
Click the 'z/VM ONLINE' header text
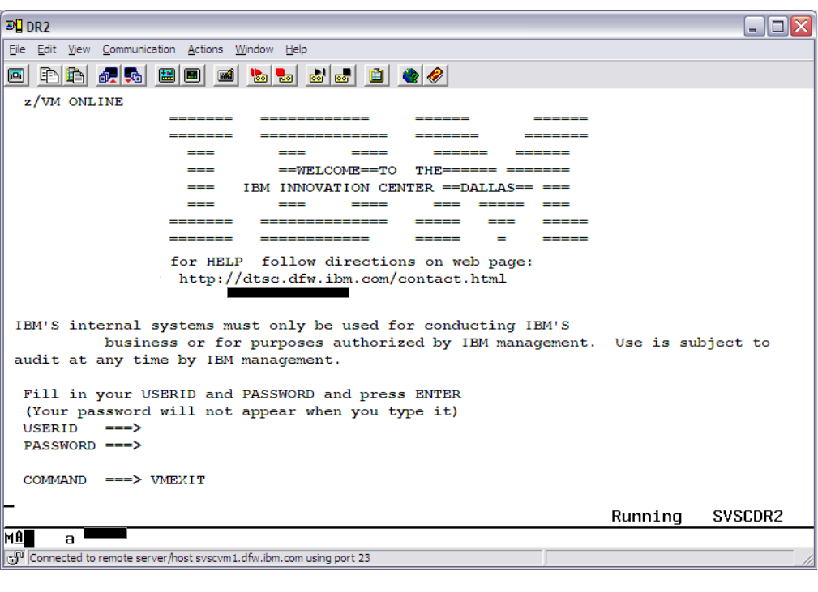pyautogui.click(x=74, y=102)
